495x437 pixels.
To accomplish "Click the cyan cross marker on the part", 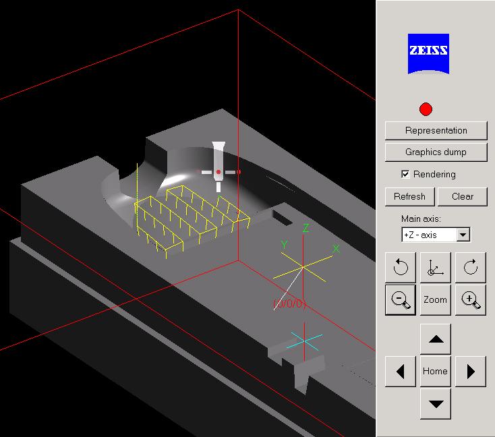I will pyautogui.click(x=305, y=342).
